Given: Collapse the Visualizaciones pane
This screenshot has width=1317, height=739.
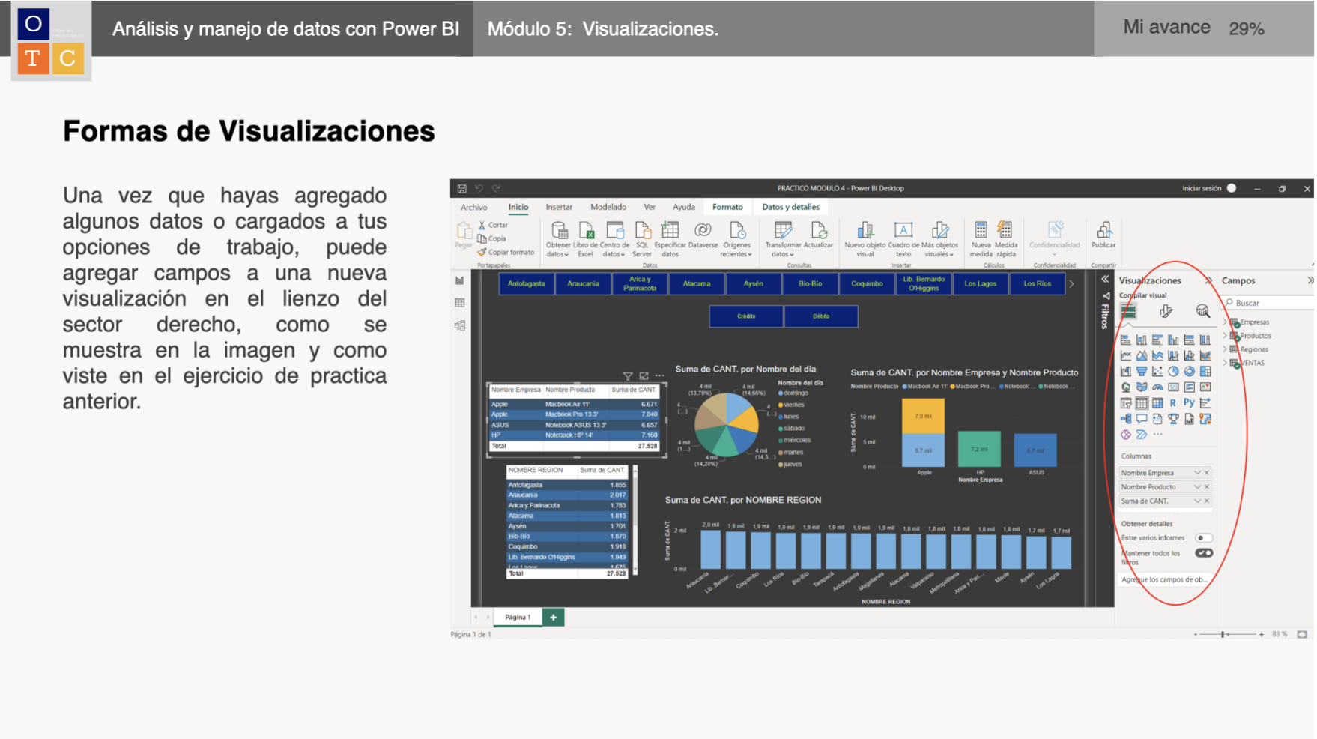Looking at the screenshot, I should [x=1208, y=280].
